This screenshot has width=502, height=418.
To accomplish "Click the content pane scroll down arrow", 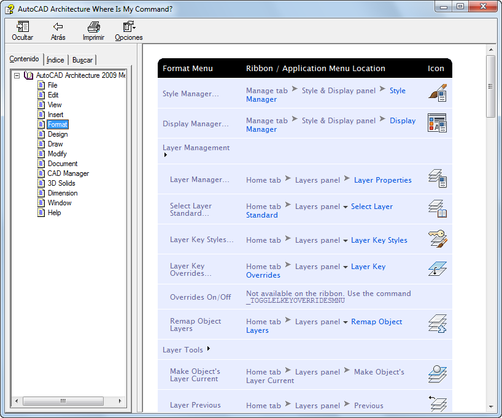I will tap(490, 407).
